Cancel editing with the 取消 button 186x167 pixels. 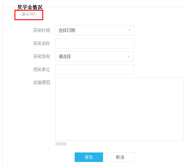point(120,157)
